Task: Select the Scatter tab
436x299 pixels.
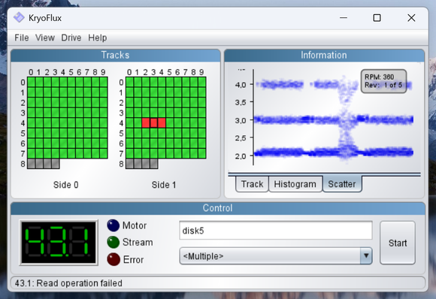Action: click(342, 183)
